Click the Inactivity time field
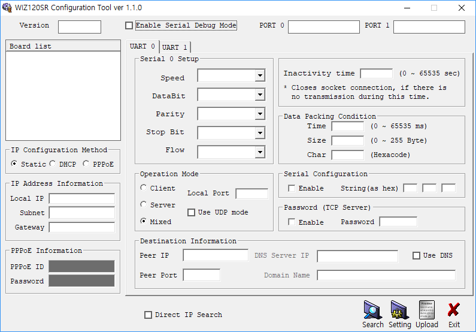 (376, 74)
